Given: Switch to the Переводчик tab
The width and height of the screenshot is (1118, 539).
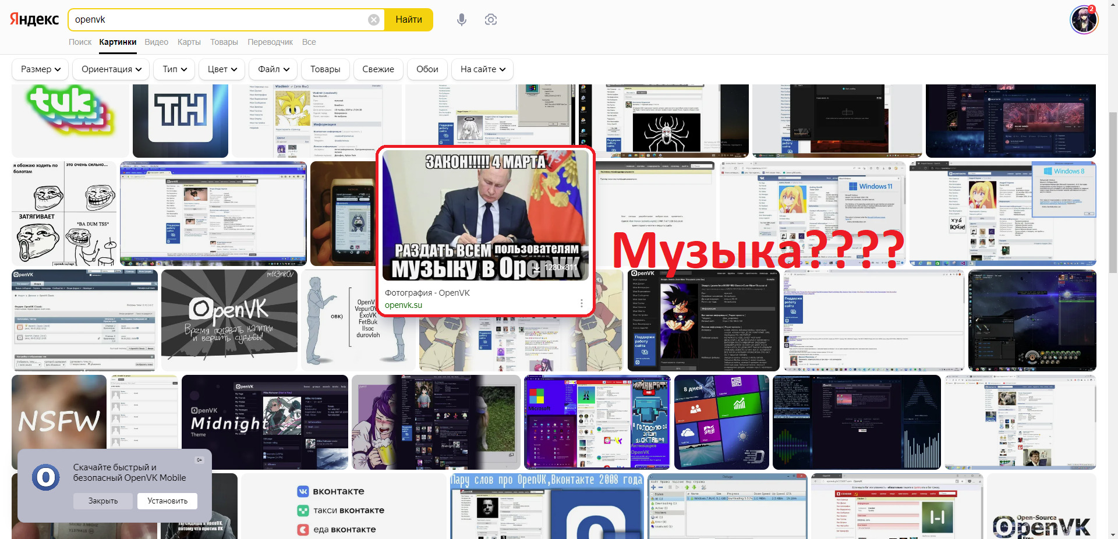Looking at the screenshot, I should [x=270, y=42].
